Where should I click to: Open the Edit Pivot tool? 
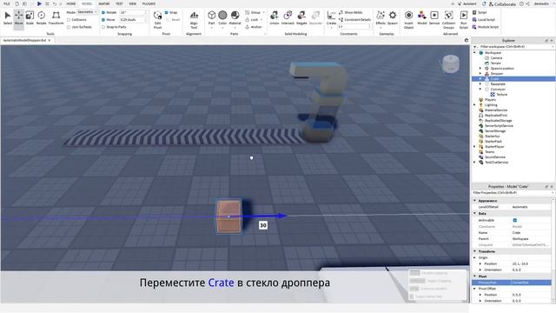click(x=157, y=20)
